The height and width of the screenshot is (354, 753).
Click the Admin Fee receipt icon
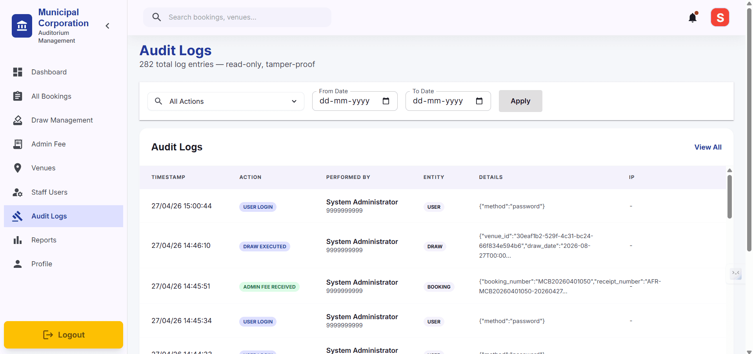18,144
